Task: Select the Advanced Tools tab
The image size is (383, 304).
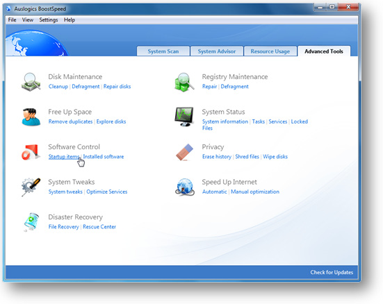Action: (324, 51)
